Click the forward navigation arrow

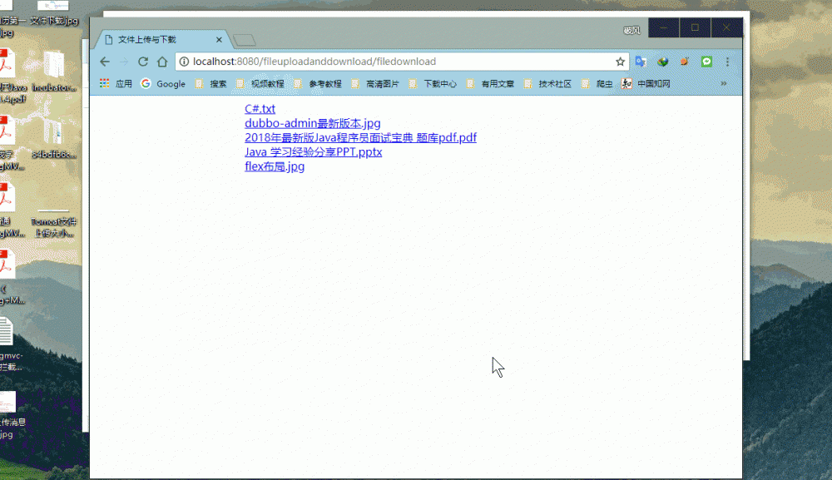(x=123, y=61)
